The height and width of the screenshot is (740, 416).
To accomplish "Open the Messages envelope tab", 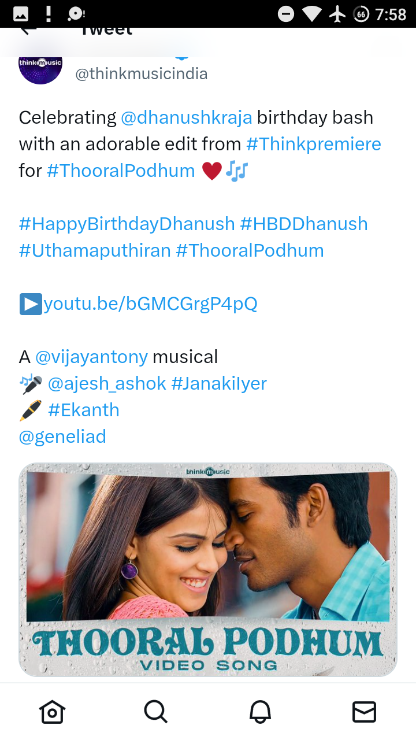I will pos(364,712).
